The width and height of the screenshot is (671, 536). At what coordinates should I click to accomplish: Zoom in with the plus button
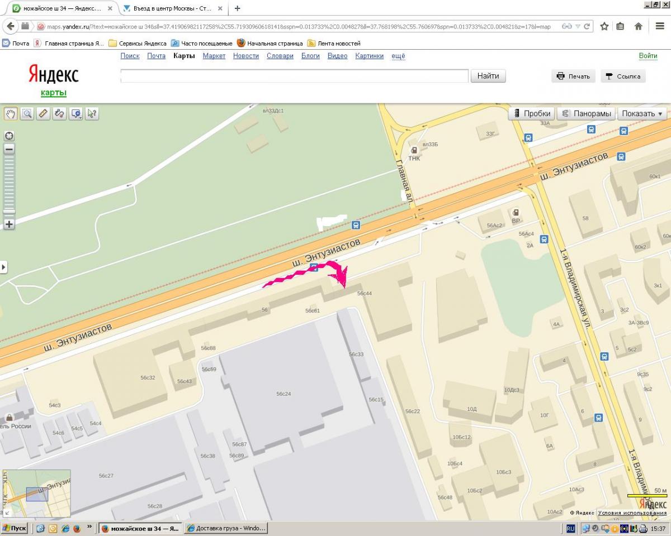point(9,224)
